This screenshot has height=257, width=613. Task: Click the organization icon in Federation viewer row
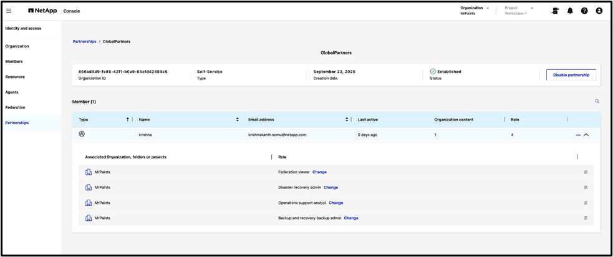click(89, 172)
